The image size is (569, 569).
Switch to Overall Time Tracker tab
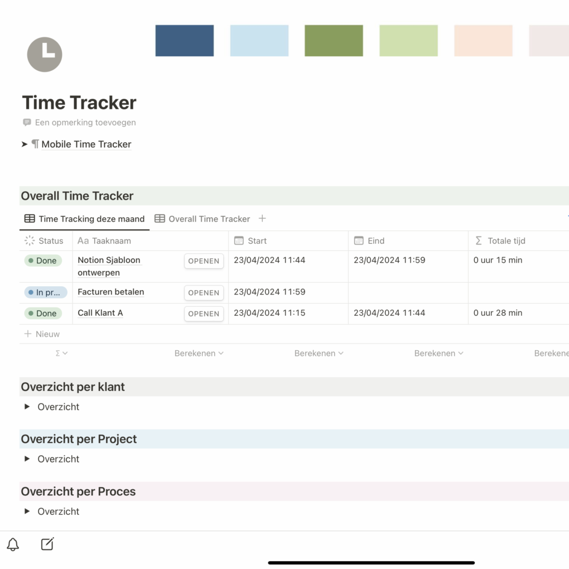coord(202,219)
